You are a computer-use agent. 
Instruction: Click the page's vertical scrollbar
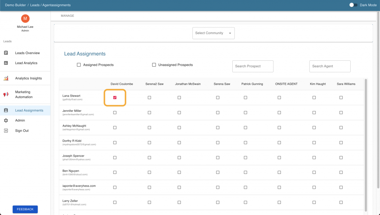(378, 100)
